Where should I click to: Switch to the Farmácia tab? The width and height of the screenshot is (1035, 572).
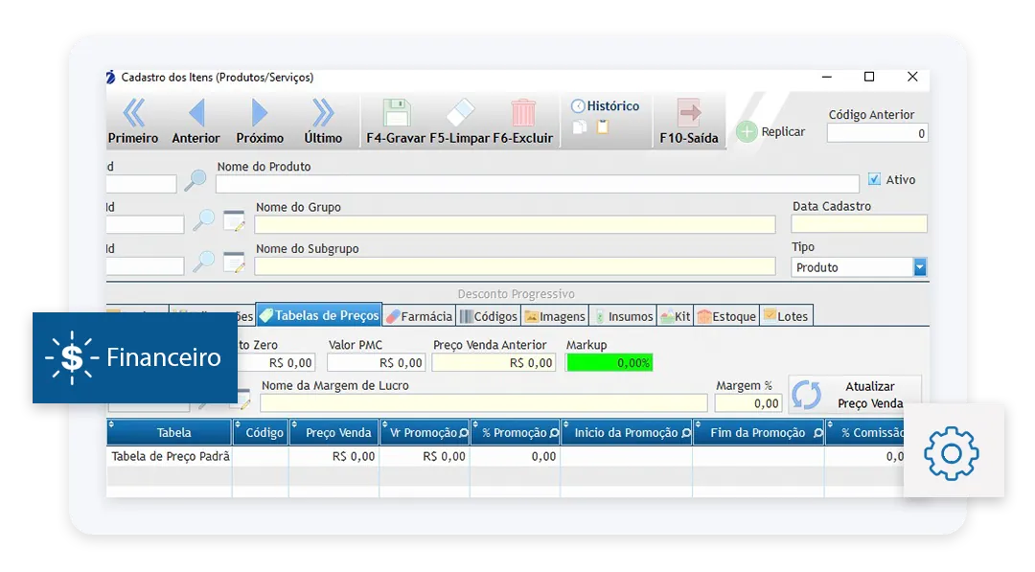click(419, 316)
